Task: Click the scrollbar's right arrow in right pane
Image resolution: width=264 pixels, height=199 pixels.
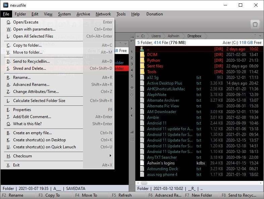Action: pyautogui.click(x=261, y=183)
